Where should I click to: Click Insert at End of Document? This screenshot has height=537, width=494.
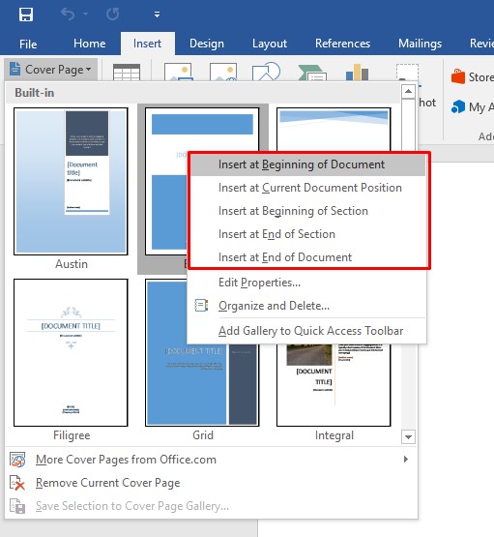click(x=307, y=257)
